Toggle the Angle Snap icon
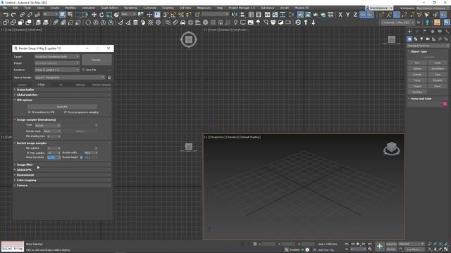451x253 pixels. click(173, 14)
